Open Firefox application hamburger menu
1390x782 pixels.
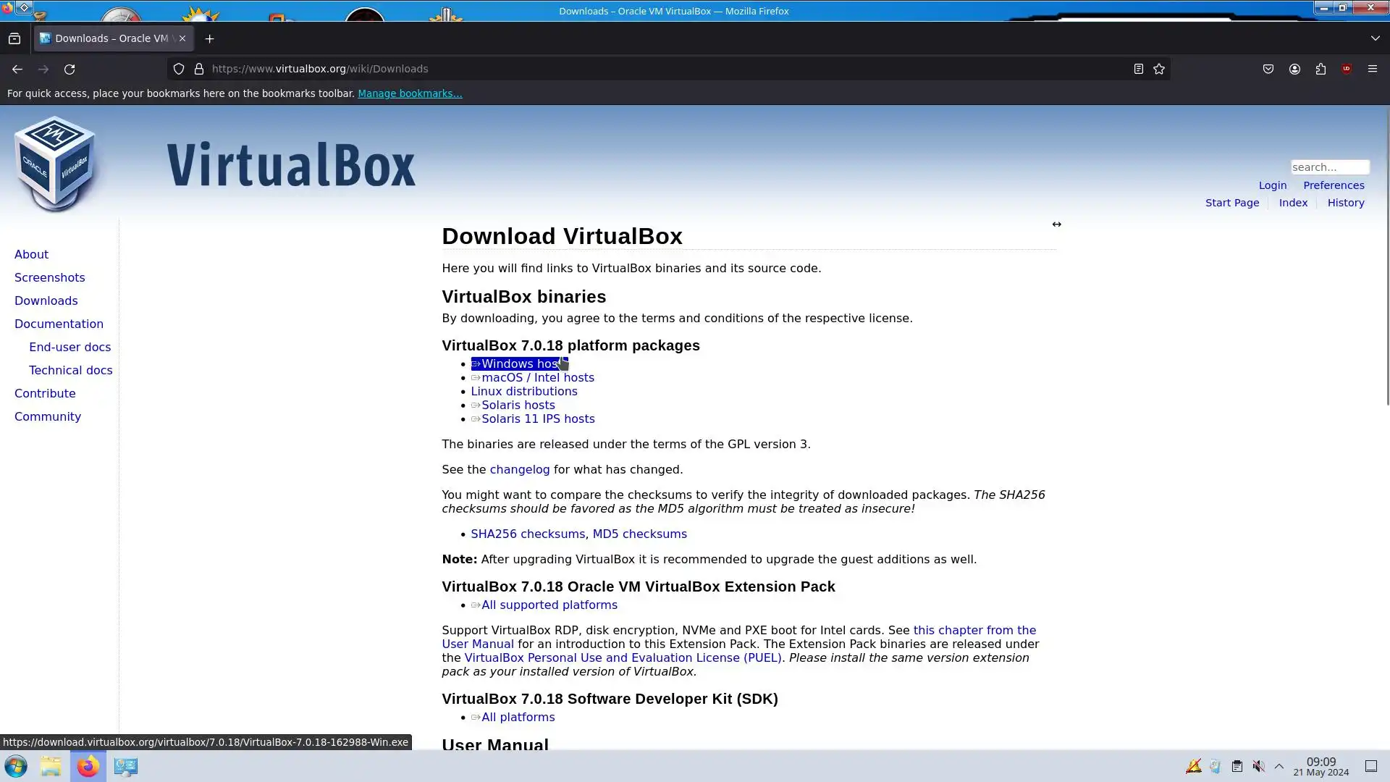(x=1373, y=69)
